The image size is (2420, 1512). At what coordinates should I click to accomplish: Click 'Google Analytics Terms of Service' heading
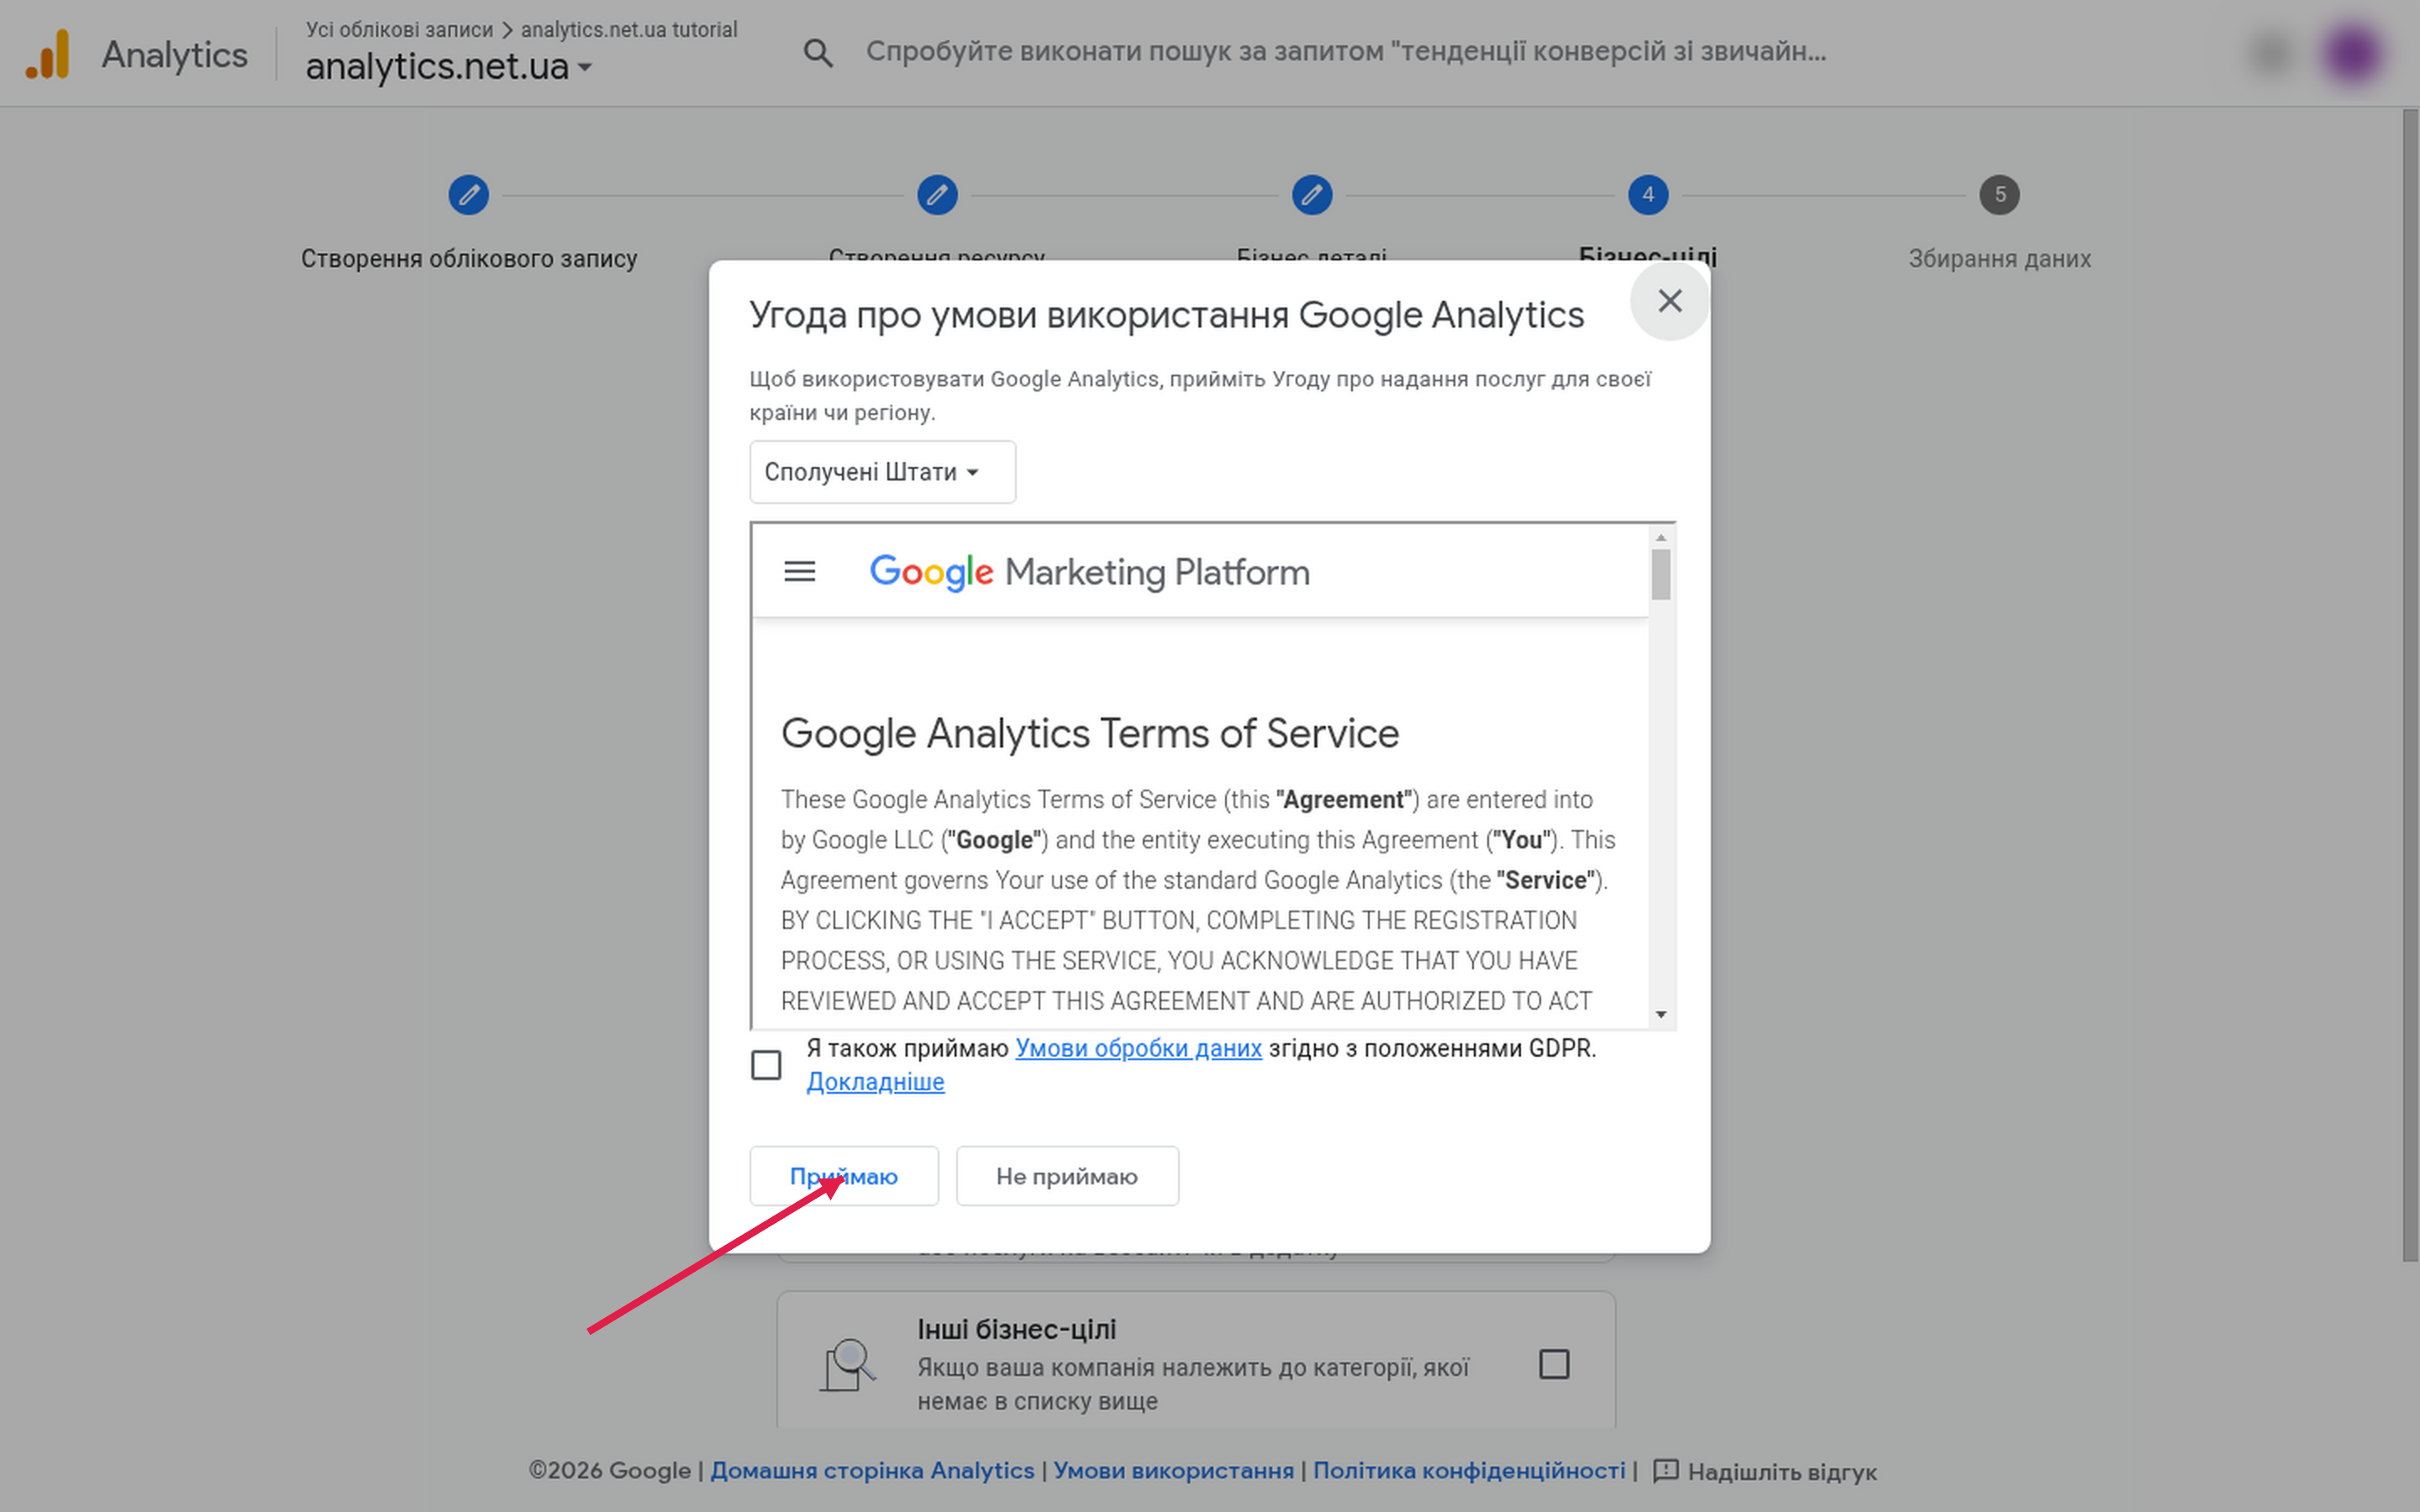click(x=1090, y=733)
